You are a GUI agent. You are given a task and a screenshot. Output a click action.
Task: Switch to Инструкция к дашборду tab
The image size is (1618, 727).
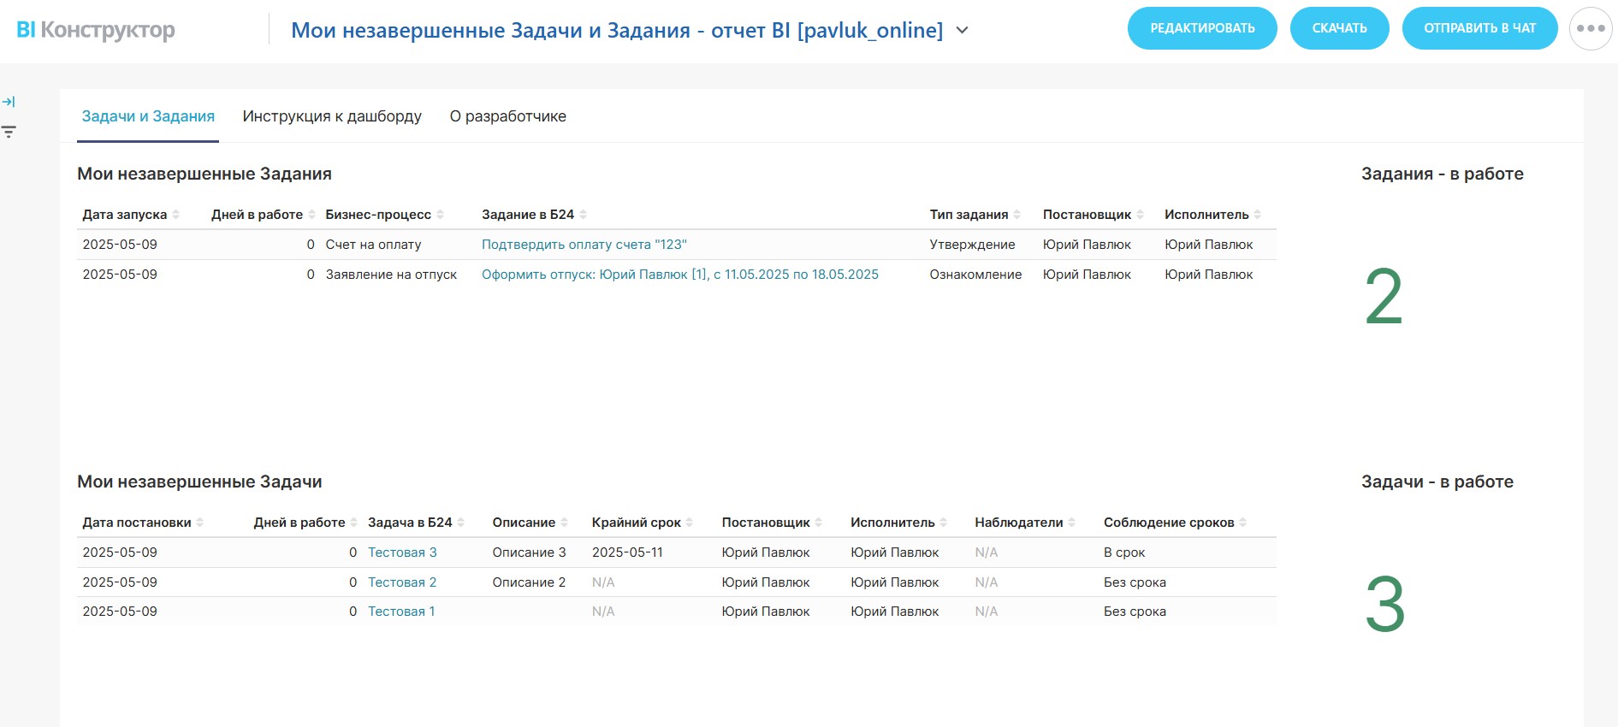click(x=332, y=116)
